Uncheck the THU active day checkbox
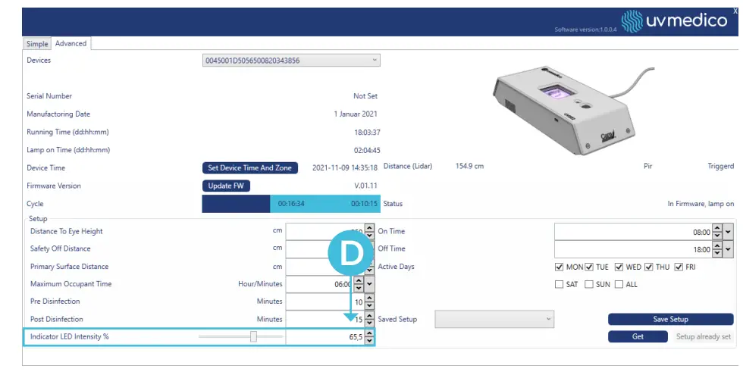This screenshot has width=743, height=375. click(x=649, y=267)
